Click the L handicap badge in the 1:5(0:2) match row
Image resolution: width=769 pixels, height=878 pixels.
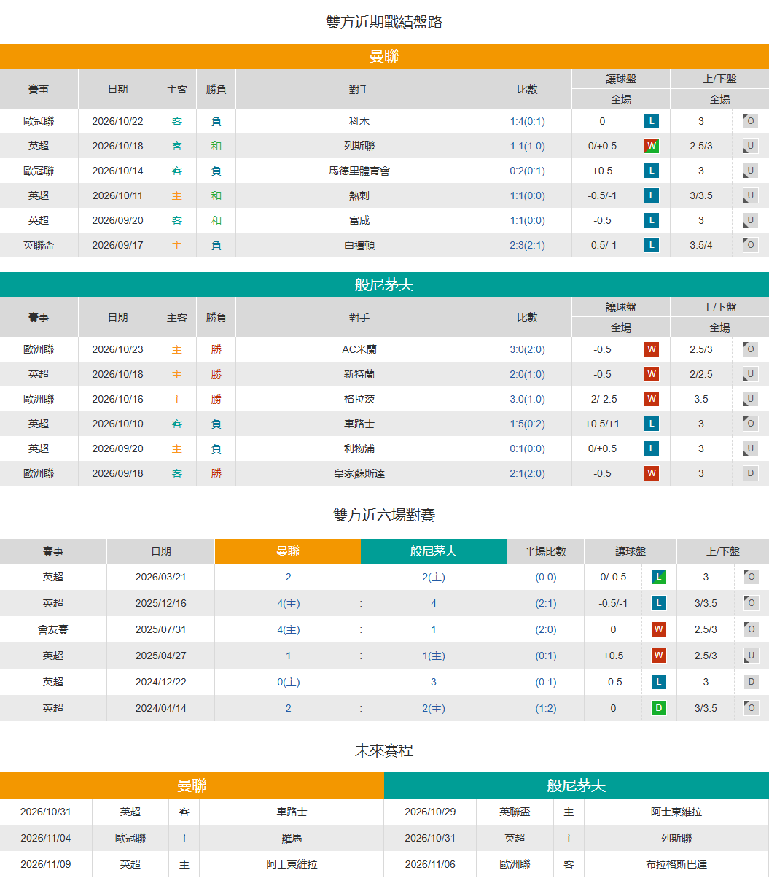(652, 424)
